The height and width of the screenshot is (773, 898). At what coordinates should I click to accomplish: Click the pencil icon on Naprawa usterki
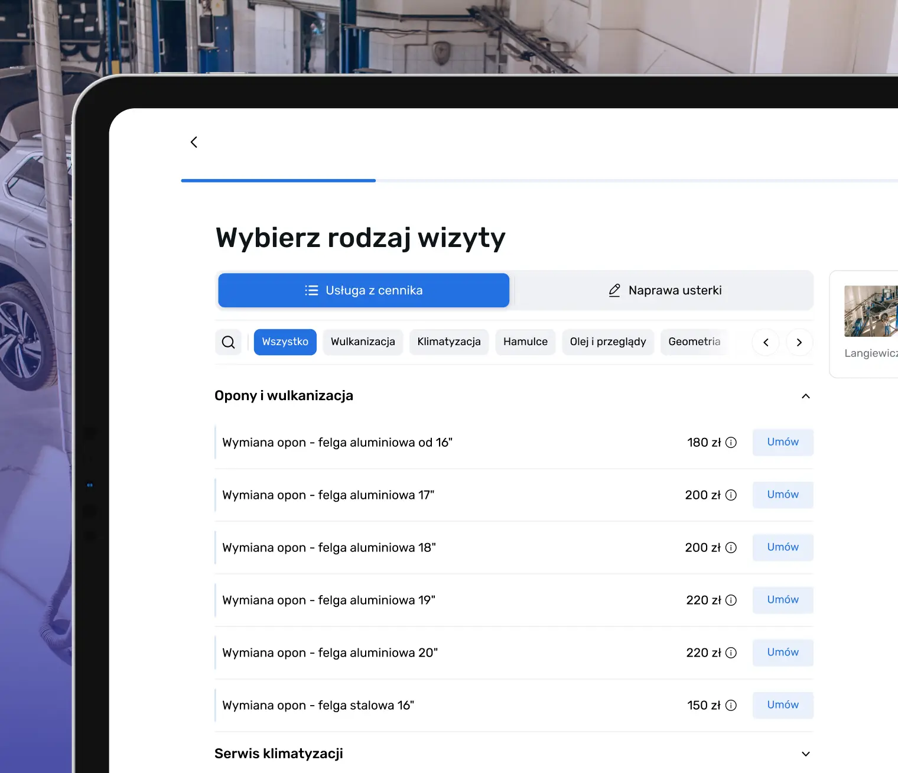[614, 290]
